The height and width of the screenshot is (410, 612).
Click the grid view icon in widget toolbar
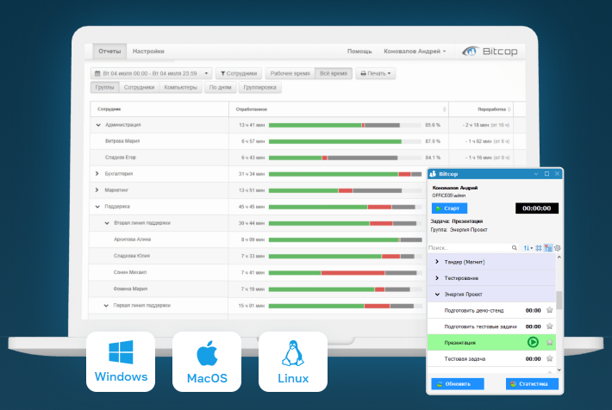pos(539,248)
